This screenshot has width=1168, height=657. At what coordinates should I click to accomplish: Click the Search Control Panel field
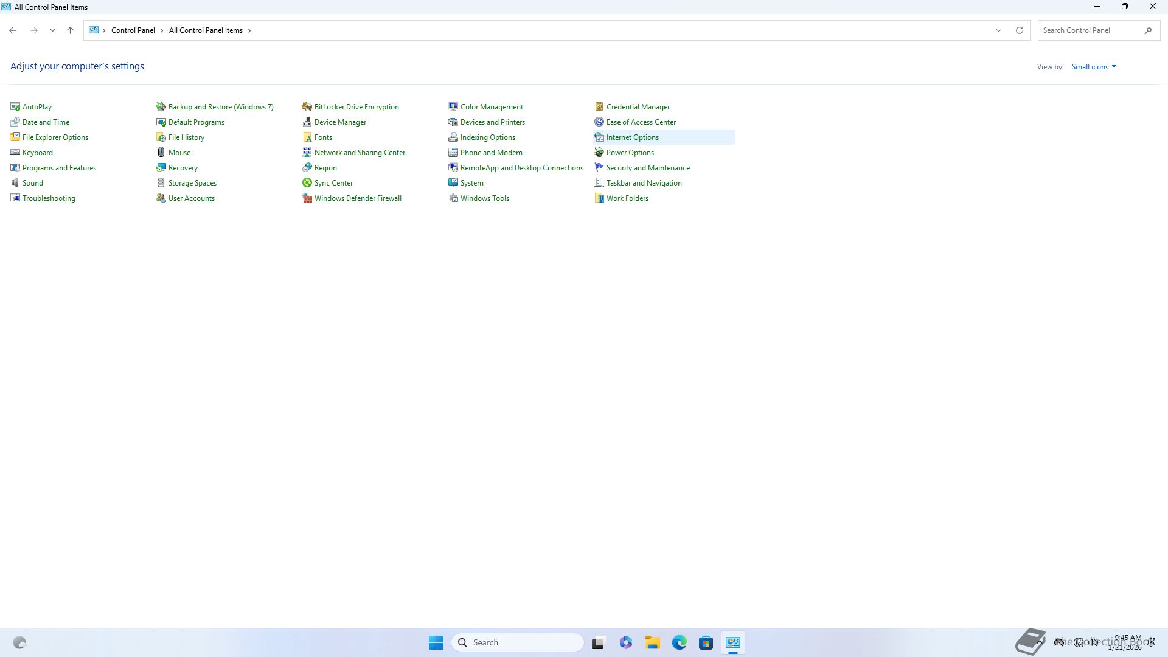[1089, 30]
